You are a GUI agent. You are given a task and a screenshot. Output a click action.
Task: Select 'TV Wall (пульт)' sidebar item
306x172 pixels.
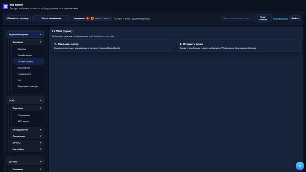coord(28,62)
